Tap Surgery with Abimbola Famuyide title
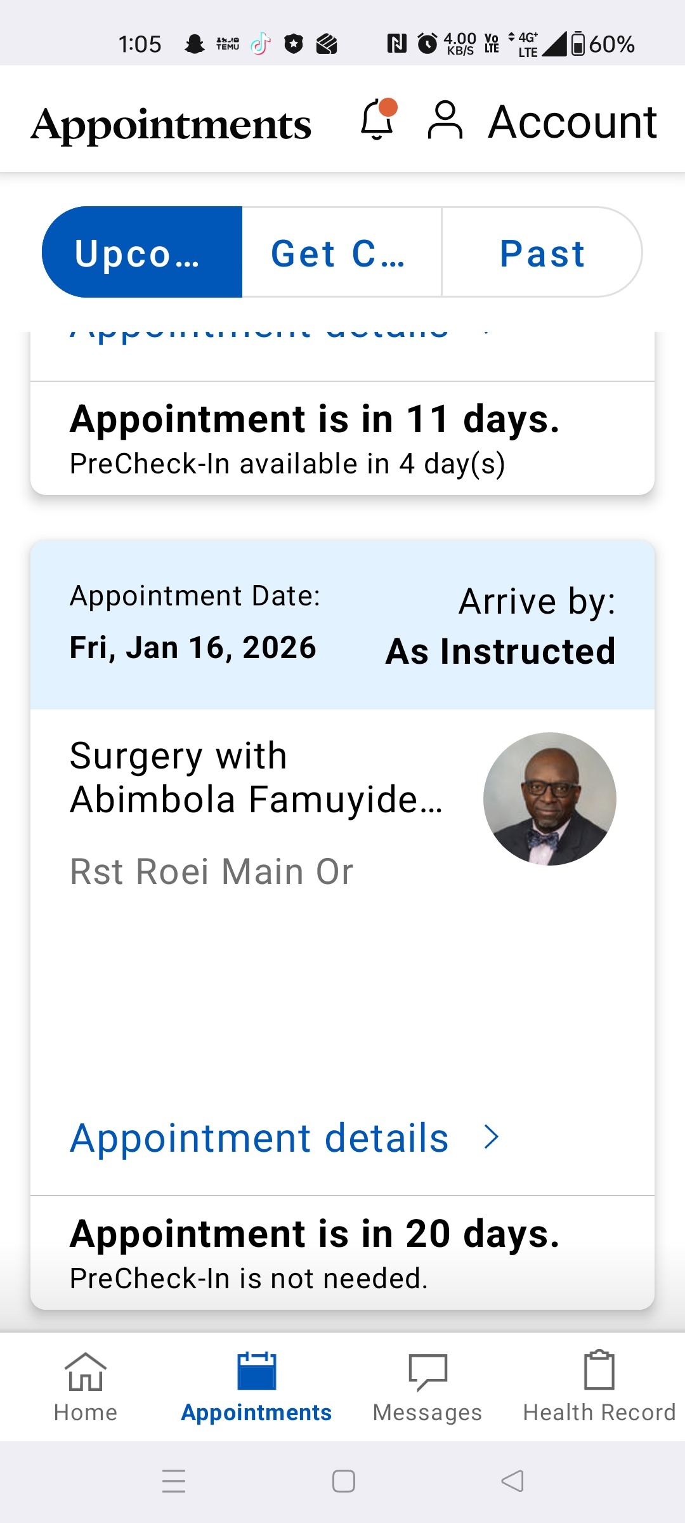Screen dimensions: 685x1523 tap(256, 777)
